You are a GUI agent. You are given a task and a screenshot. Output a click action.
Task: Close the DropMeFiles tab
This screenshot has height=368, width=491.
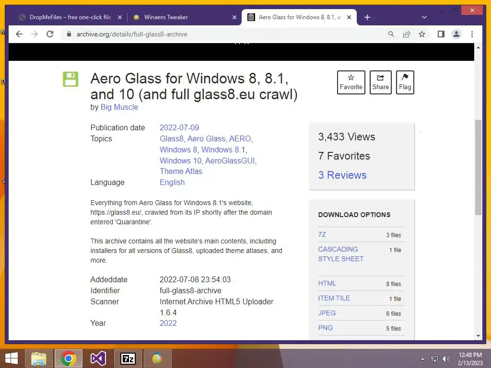pyautogui.click(x=119, y=18)
